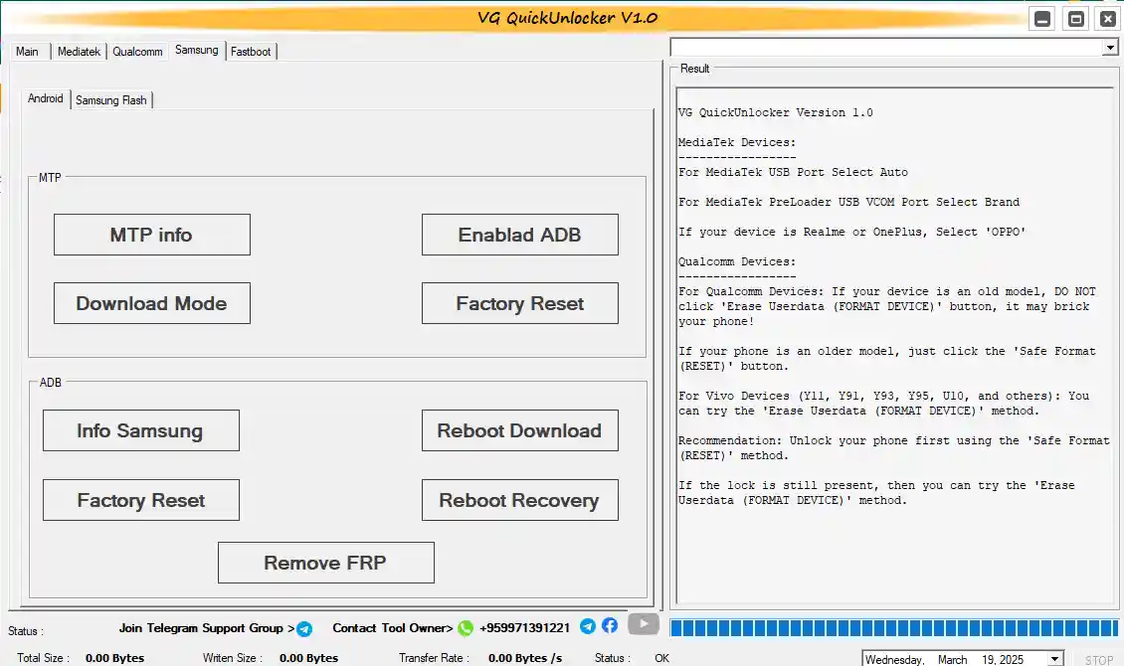Image resolution: width=1124 pixels, height=666 pixels.
Task: Open the Telegram support group icon
Action: pyautogui.click(x=303, y=628)
